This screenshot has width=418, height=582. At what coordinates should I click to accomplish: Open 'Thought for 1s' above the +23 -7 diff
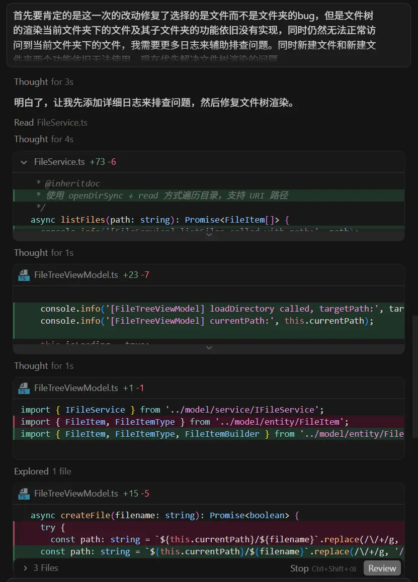[44, 253]
